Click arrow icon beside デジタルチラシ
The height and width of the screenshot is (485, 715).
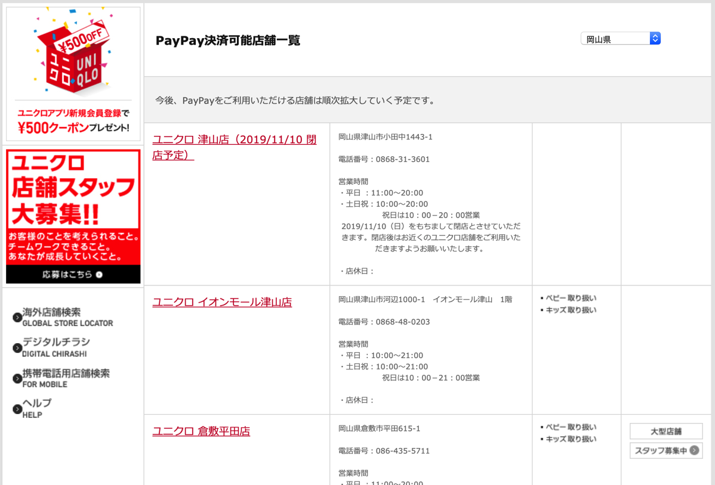click(x=17, y=348)
